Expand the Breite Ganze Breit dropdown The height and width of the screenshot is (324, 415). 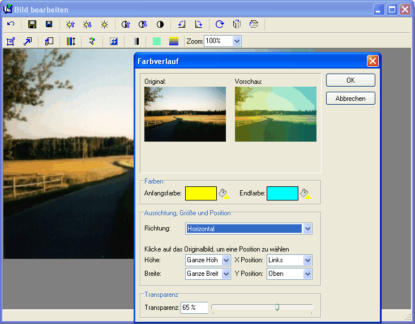click(x=226, y=274)
